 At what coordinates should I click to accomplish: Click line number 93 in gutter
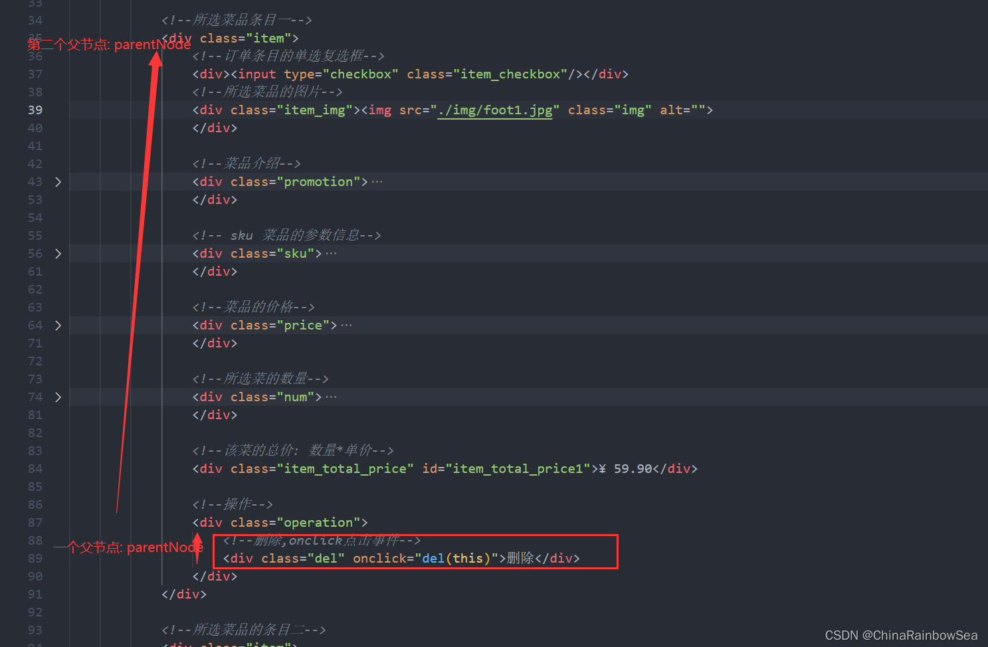(35, 630)
